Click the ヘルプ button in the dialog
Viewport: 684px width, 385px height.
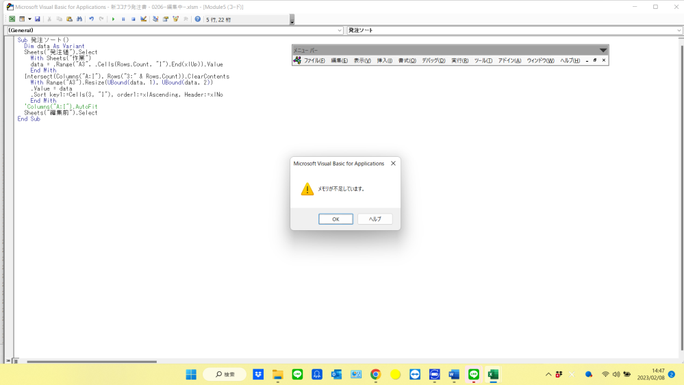375,219
